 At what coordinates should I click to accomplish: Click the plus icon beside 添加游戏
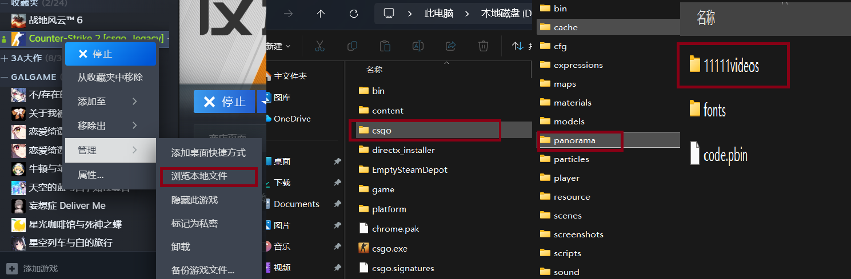(x=11, y=268)
